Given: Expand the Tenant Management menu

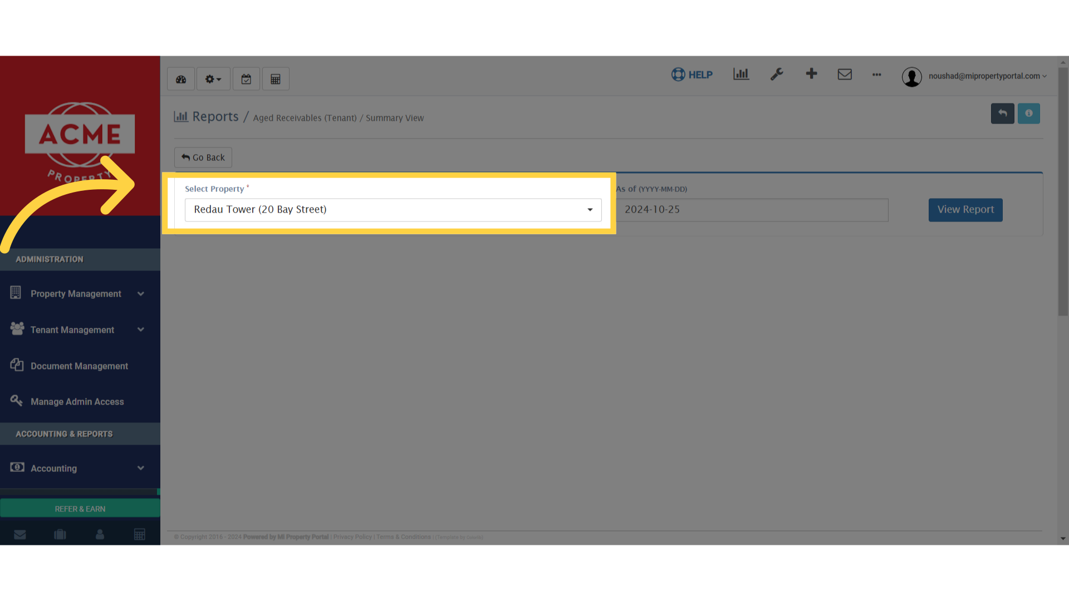Looking at the screenshot, I should (x=78, y=330).
